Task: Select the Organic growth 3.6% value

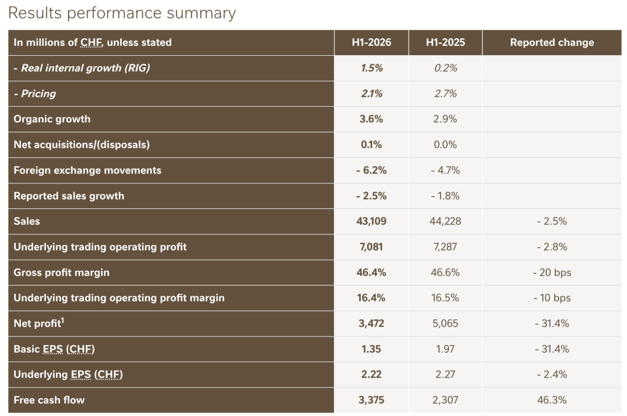Action: click(371, 119)
